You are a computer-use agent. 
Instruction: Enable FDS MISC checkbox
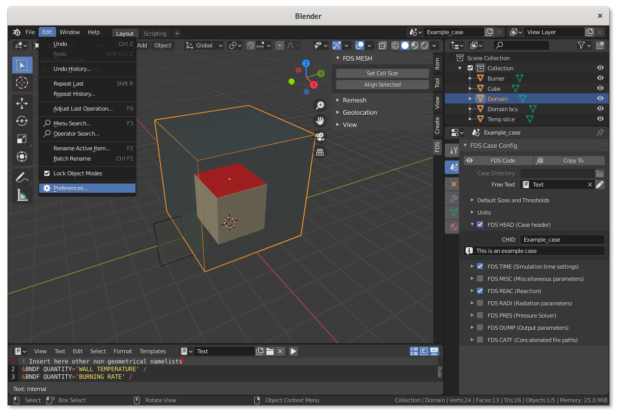click(480, 279)
